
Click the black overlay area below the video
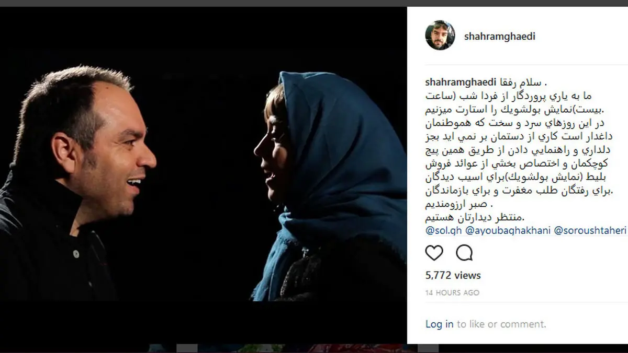coord(204,323)
